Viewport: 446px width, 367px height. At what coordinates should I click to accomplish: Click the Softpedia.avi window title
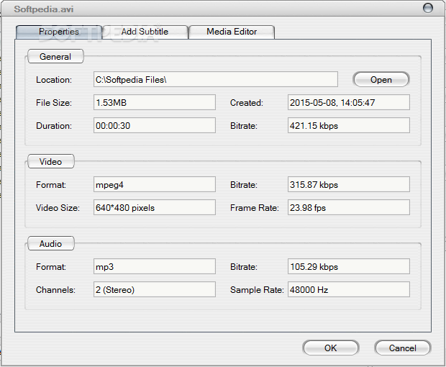pyautogui.click(x=44, y=9)
